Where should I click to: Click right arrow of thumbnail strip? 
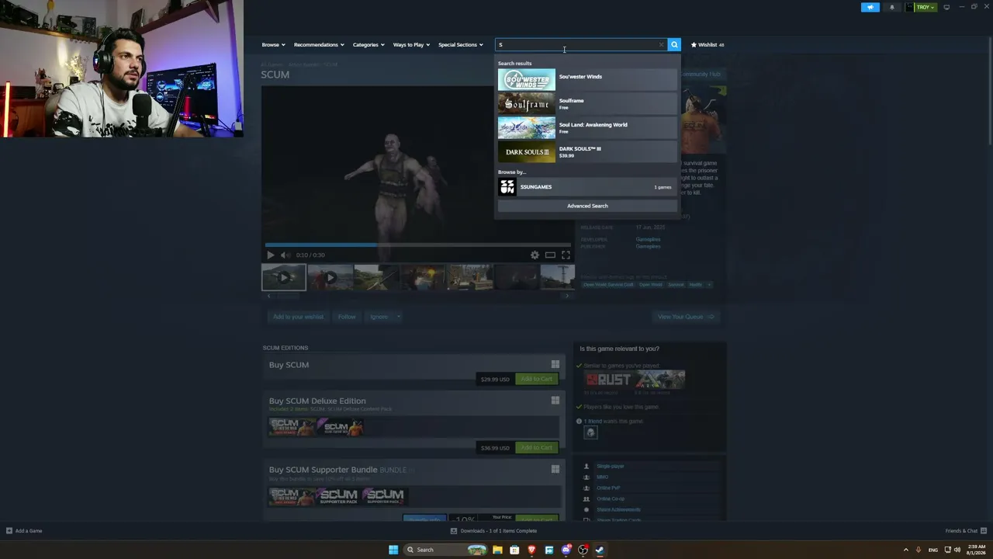click(x=567, y=296)
